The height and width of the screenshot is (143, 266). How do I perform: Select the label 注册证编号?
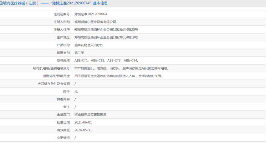62,14
